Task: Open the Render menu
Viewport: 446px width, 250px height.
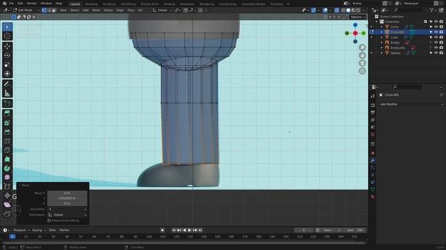Action: [x=32, y=3]
